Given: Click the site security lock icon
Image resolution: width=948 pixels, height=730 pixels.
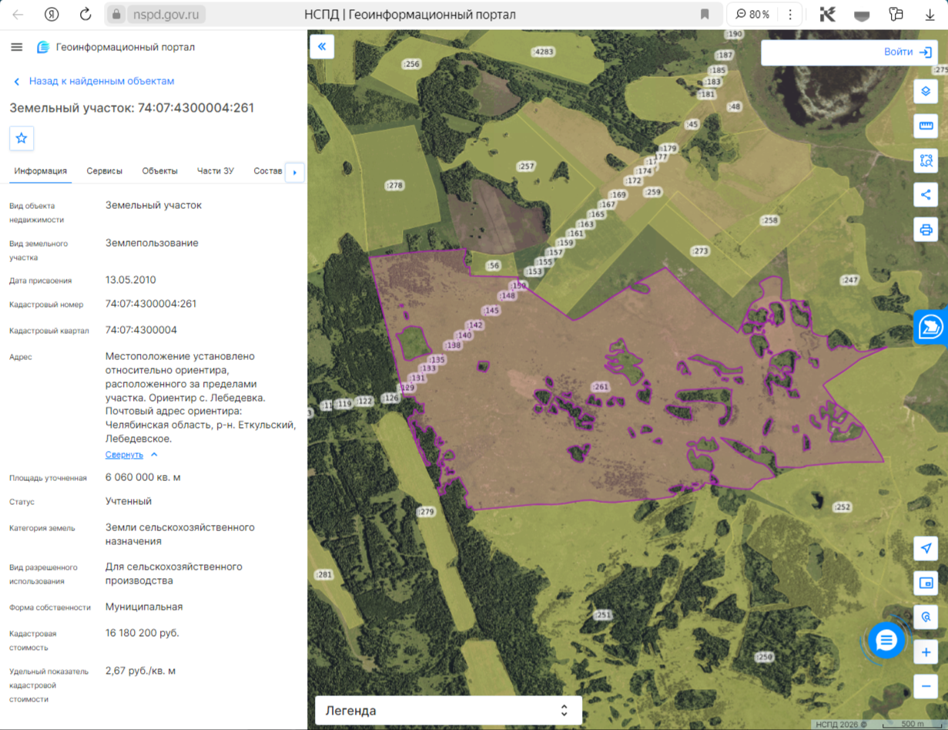Looking at the screenshot, I should tap(116, 15).
